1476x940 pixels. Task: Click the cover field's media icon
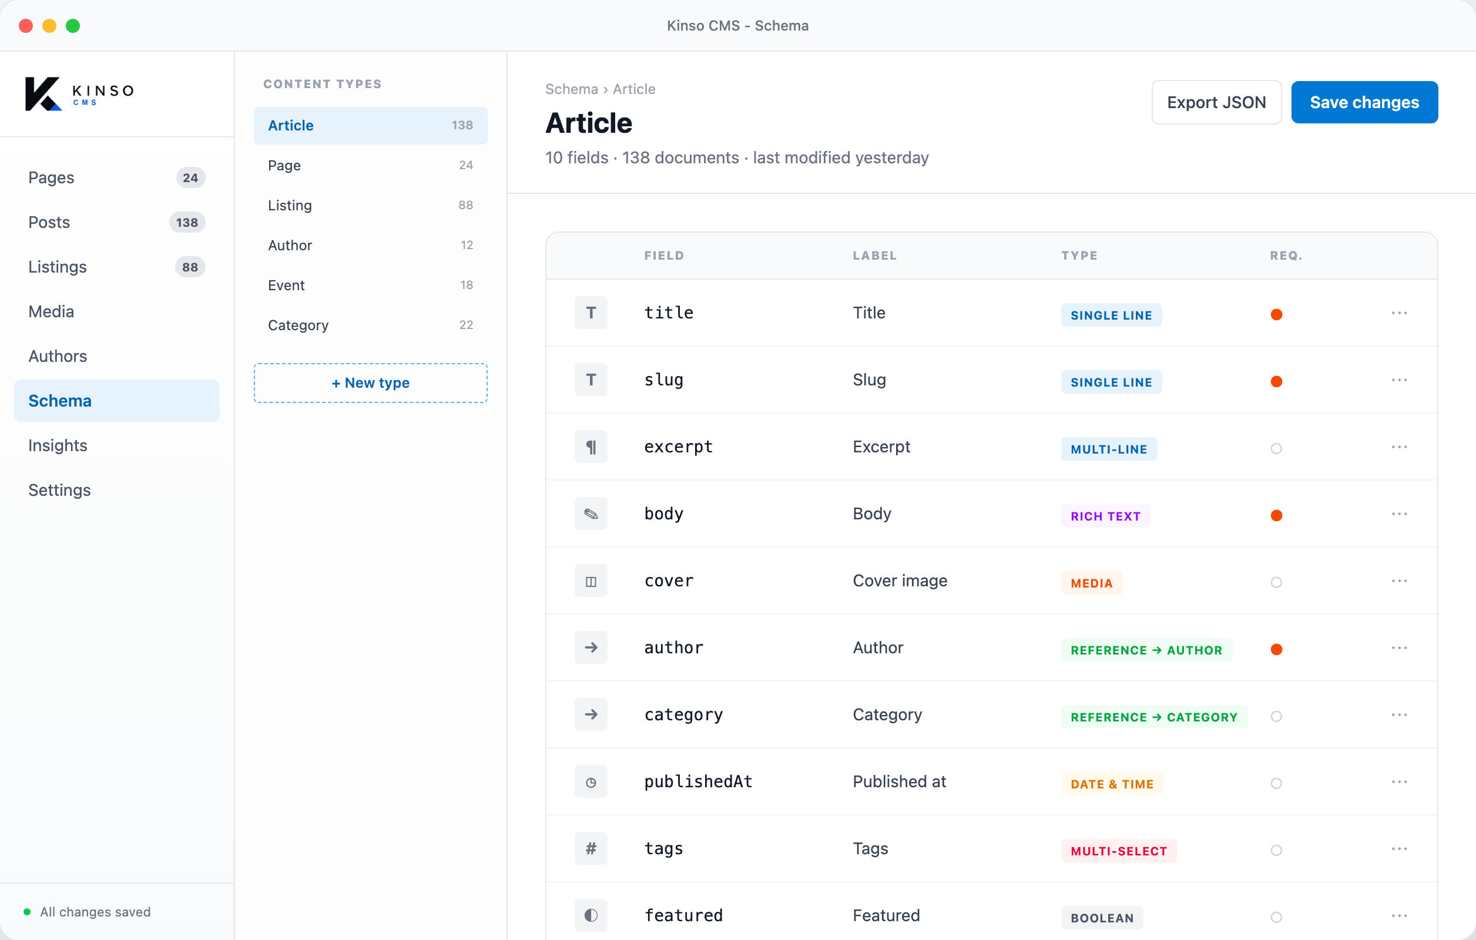(591, 580)
